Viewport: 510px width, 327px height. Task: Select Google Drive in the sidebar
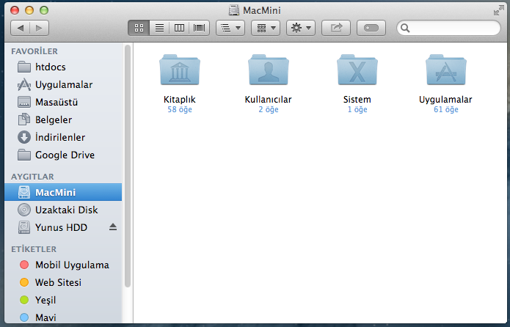(63, 155)
